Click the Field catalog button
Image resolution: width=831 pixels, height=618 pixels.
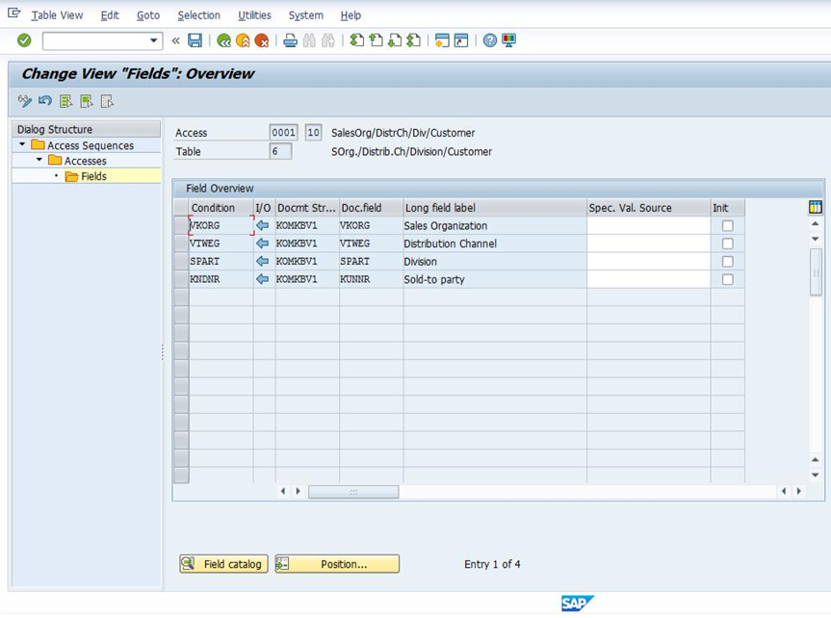tap(222, 564)
